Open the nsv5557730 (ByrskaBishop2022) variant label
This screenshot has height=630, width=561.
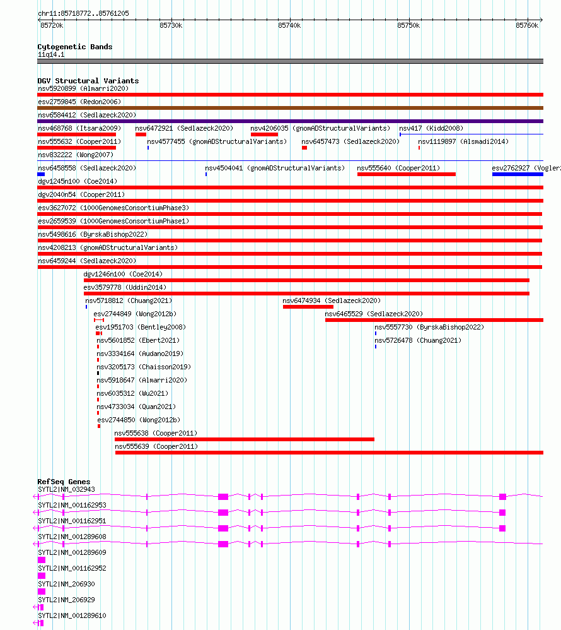click(x=429, y=327)
